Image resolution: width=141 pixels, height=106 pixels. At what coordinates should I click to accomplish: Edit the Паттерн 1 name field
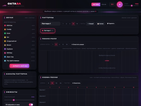coord(50,24)
